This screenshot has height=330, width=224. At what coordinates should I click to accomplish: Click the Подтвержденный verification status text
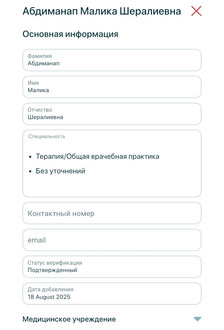pos(52,270)
